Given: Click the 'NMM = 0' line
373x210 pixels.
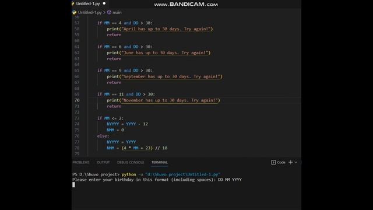Looking at the screenshot, I should click(115, 130).
